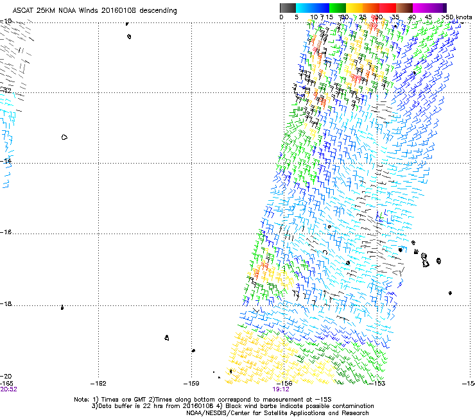The width and height of the screenshot is (475, 417).
Task: Select the magenta 40-45 knots legend segment
Action: 421,8
